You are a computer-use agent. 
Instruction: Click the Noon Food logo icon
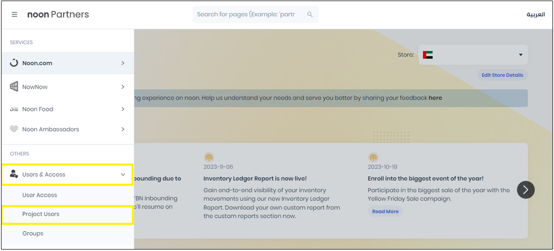(x=14, y=109)
